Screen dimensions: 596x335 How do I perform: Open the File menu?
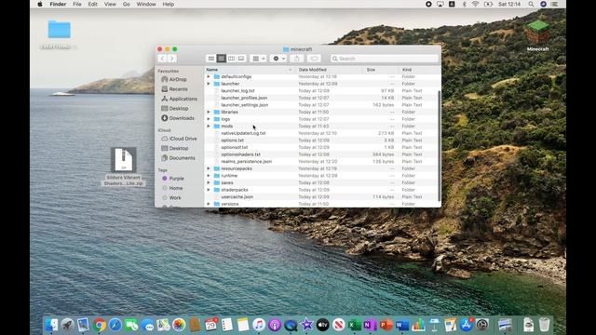[x=77, y=4]
